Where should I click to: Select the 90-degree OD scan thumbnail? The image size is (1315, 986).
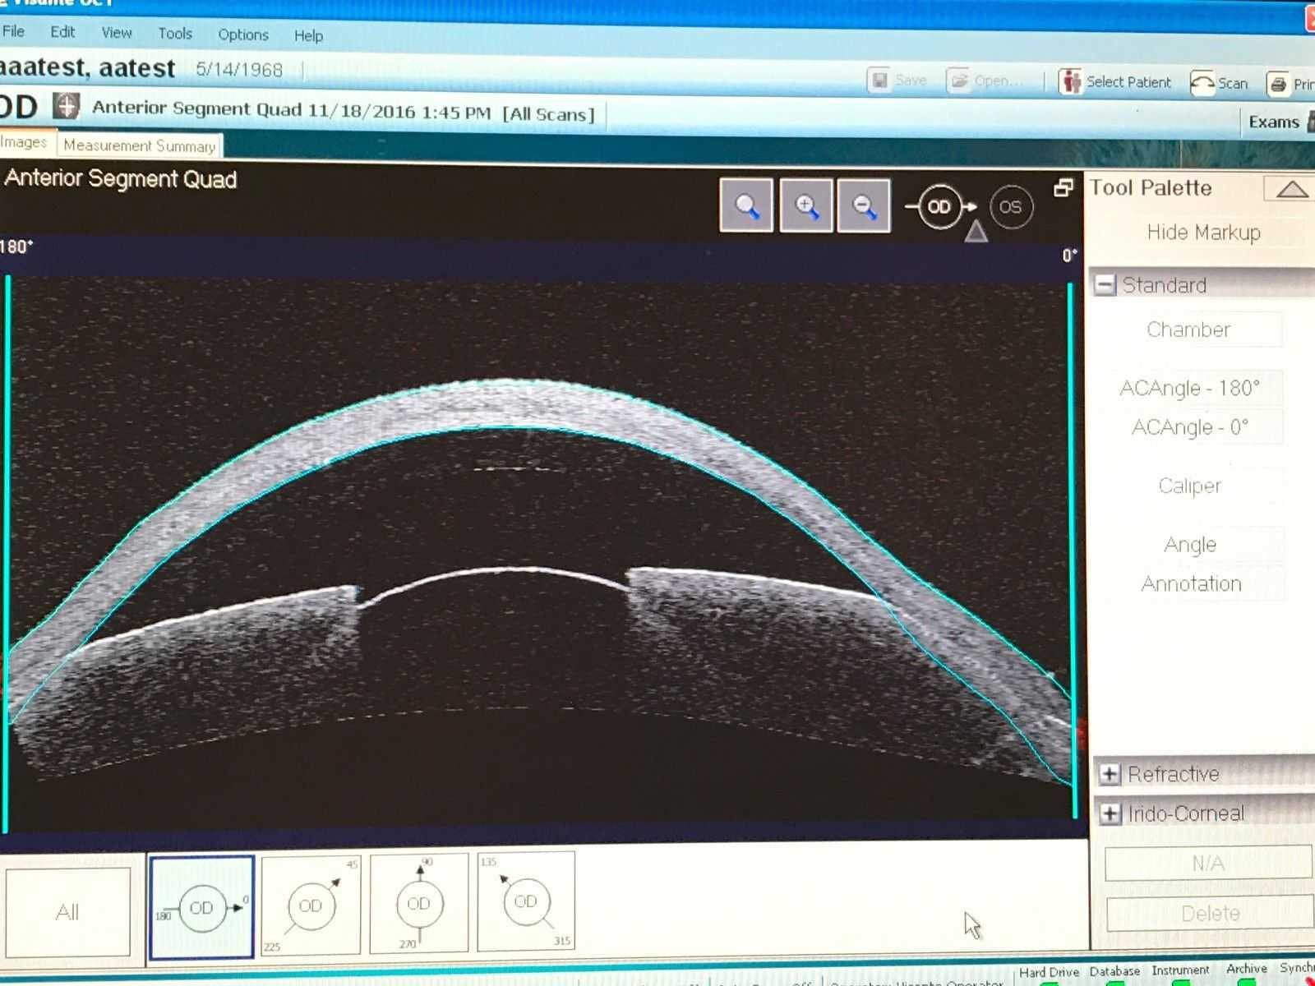(418, 902)
